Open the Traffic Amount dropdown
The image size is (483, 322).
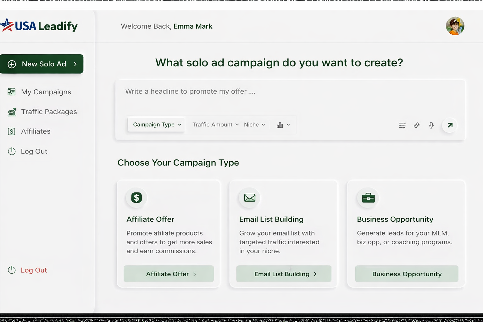pos(215,125)
